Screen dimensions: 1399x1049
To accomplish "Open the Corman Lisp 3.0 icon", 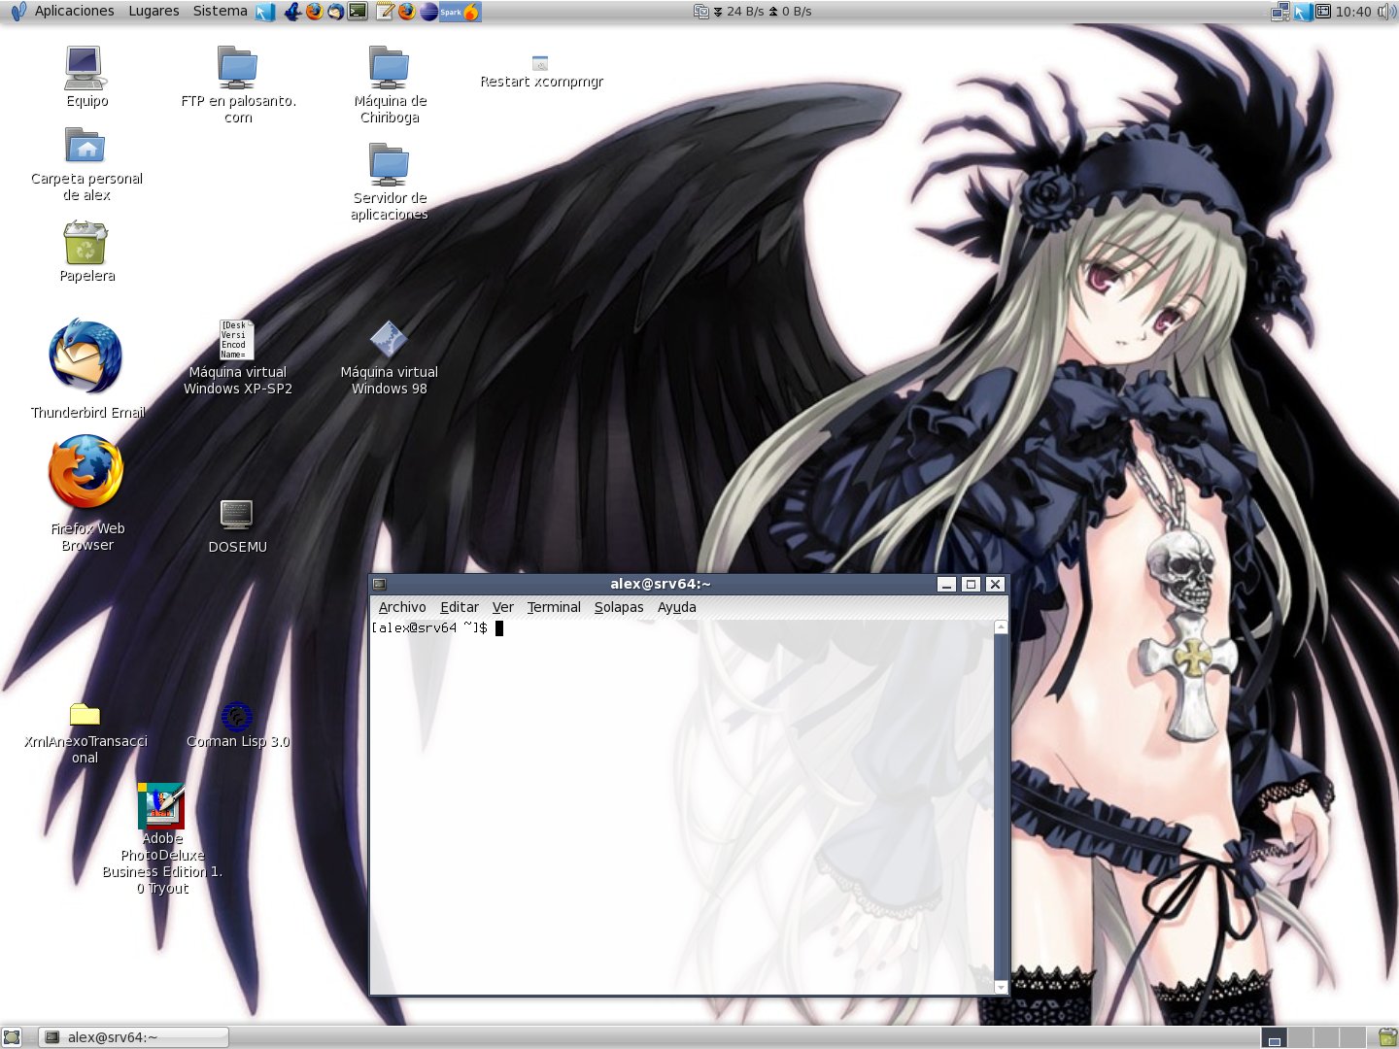I will coord(236,718).
